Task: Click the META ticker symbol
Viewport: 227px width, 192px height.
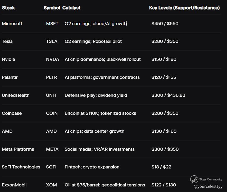Action: coord(52,149)
